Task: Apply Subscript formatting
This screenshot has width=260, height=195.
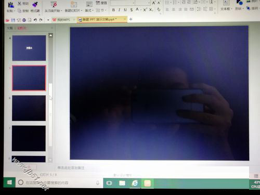Action: (x=151, y=10)
